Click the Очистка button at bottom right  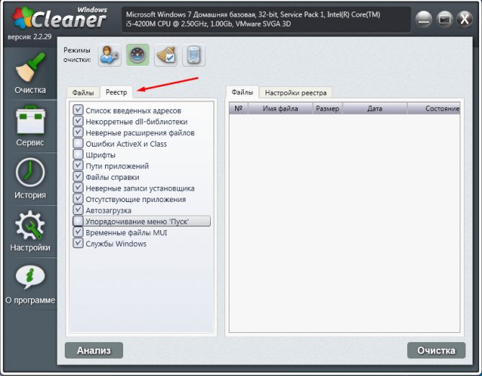[436, 351]
